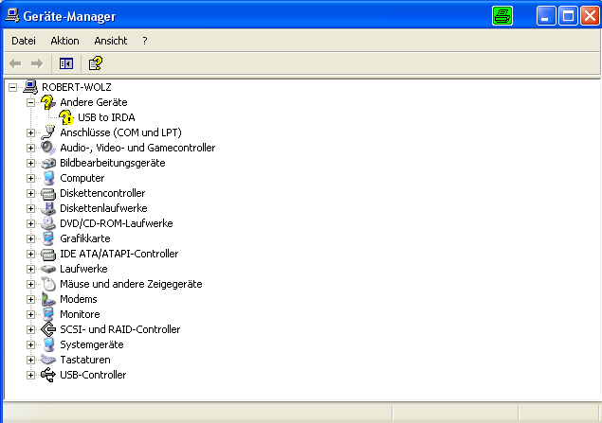Click the Modems phone icon
The width and height of the screenshot is (602, 423).
click(x=48, y=299)
